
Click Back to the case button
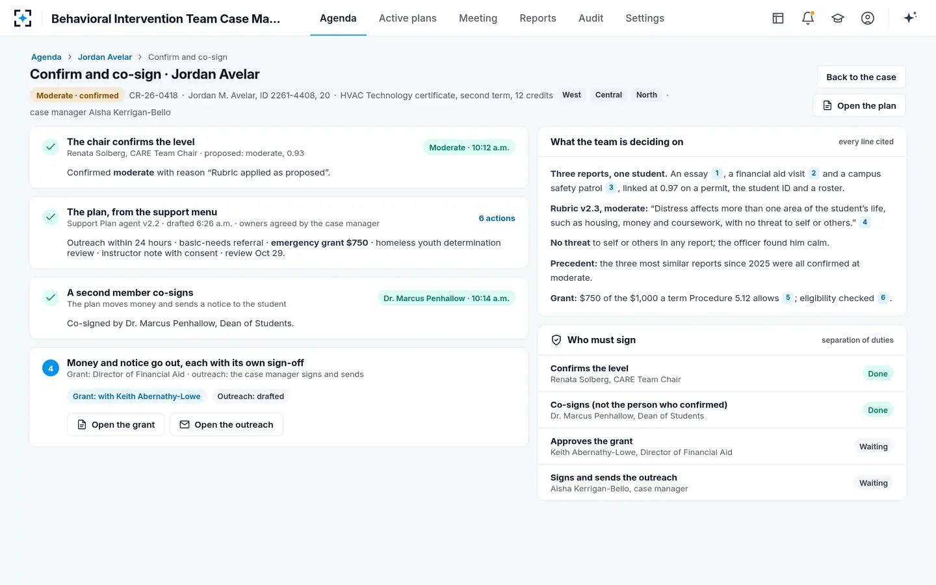coord(861,77)
